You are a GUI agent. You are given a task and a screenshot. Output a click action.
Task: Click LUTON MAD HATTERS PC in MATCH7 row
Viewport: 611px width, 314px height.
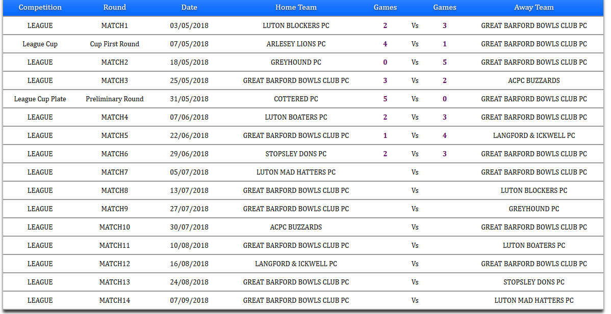point(296,172)
